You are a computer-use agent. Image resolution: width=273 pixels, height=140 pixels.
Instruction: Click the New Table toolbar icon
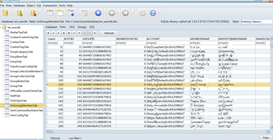click(x=50, y=13)
